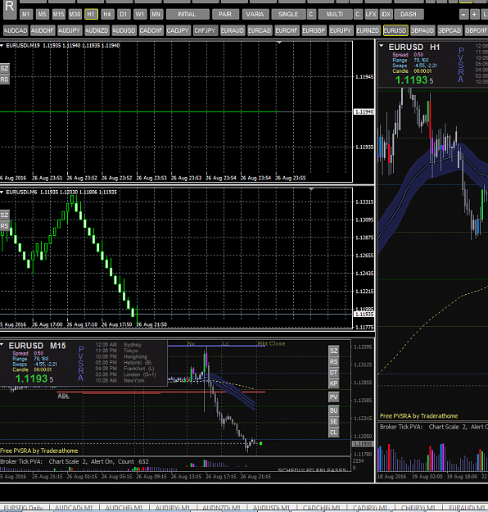The height and width of the screenshot is (512, 488).
Task: Click the R button in the top-left corner
Action: click(x=10, y=8)
